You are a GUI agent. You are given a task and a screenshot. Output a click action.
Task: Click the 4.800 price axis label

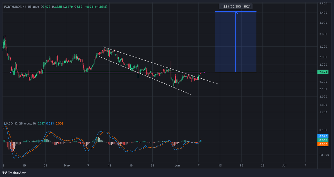click(323, 4)
